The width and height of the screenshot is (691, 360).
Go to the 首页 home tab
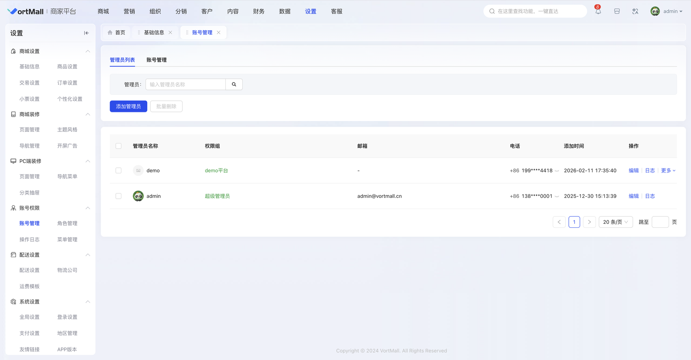click(x=117, y=32)
